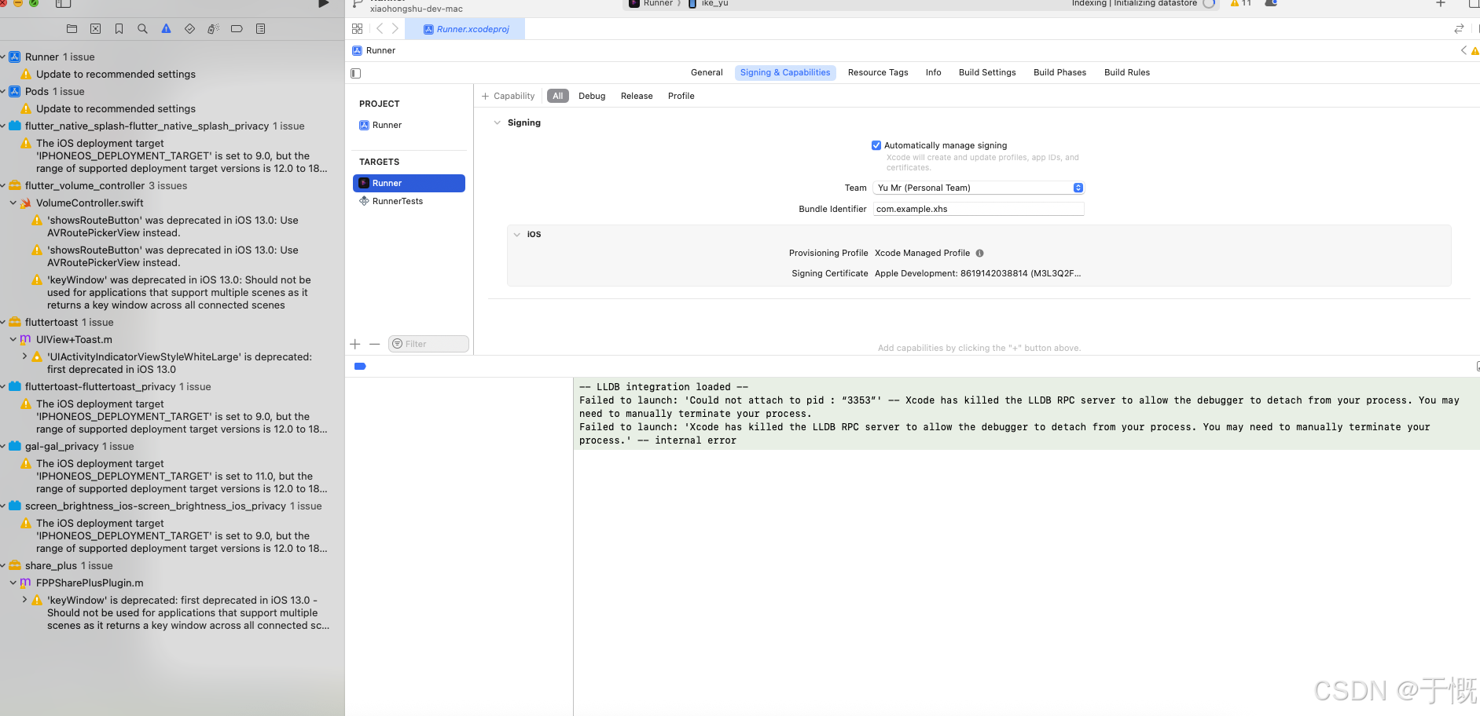Viewport: 1480px width, 716px height.
Task: Switch to the Resource Tags tab
Action: (878, 73)
